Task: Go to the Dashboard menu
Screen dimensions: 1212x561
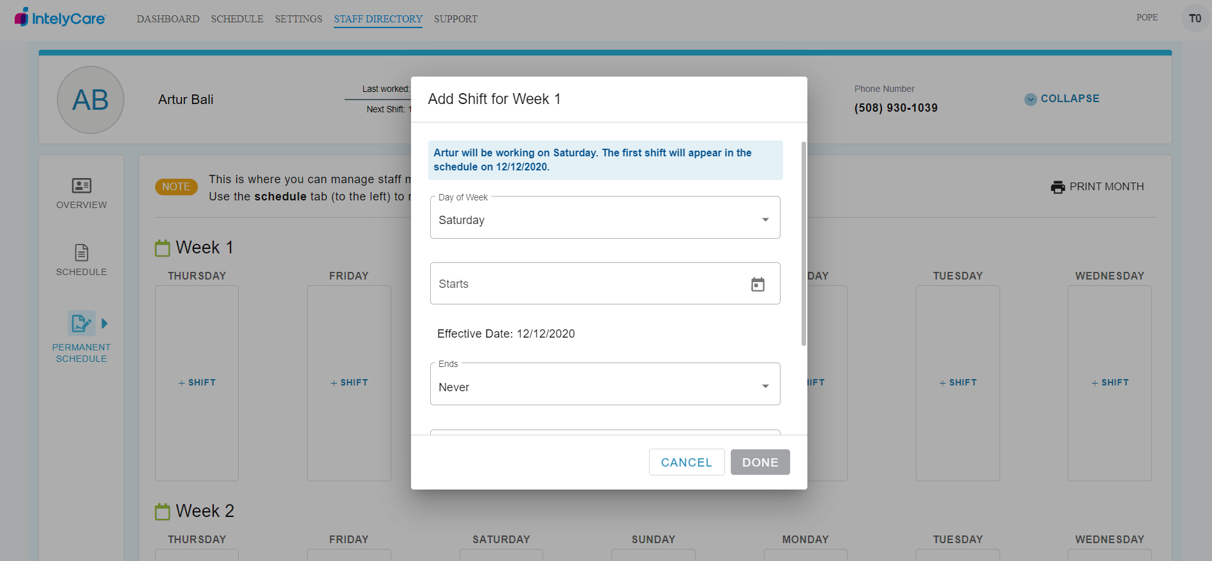Action: pyautogui.click(x=168, y=19)
